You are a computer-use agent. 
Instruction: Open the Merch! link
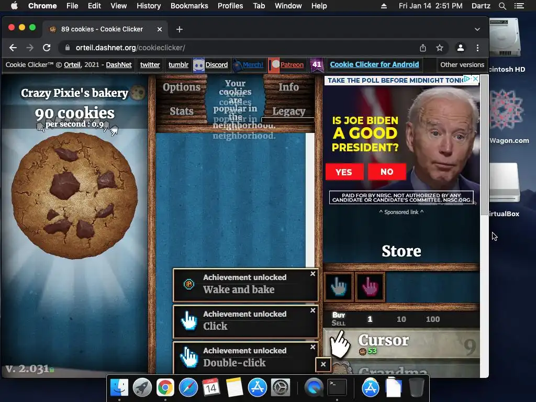[253, 64]
